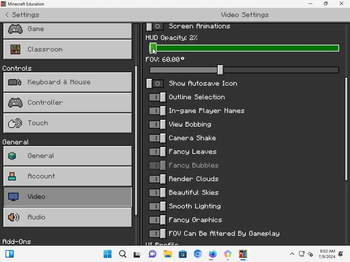Switch off Fancy Graphics

click(x=157, y=220)
